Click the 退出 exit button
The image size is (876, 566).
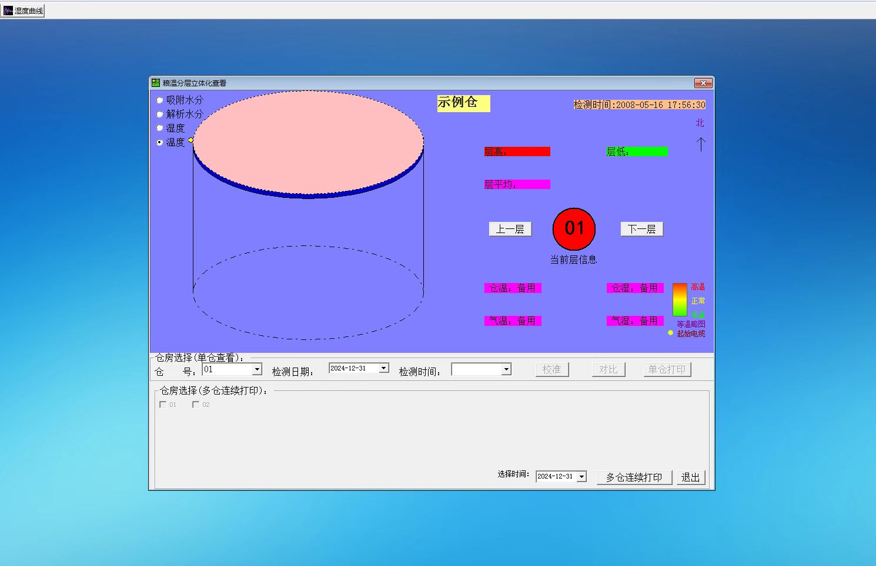[690, 477]
